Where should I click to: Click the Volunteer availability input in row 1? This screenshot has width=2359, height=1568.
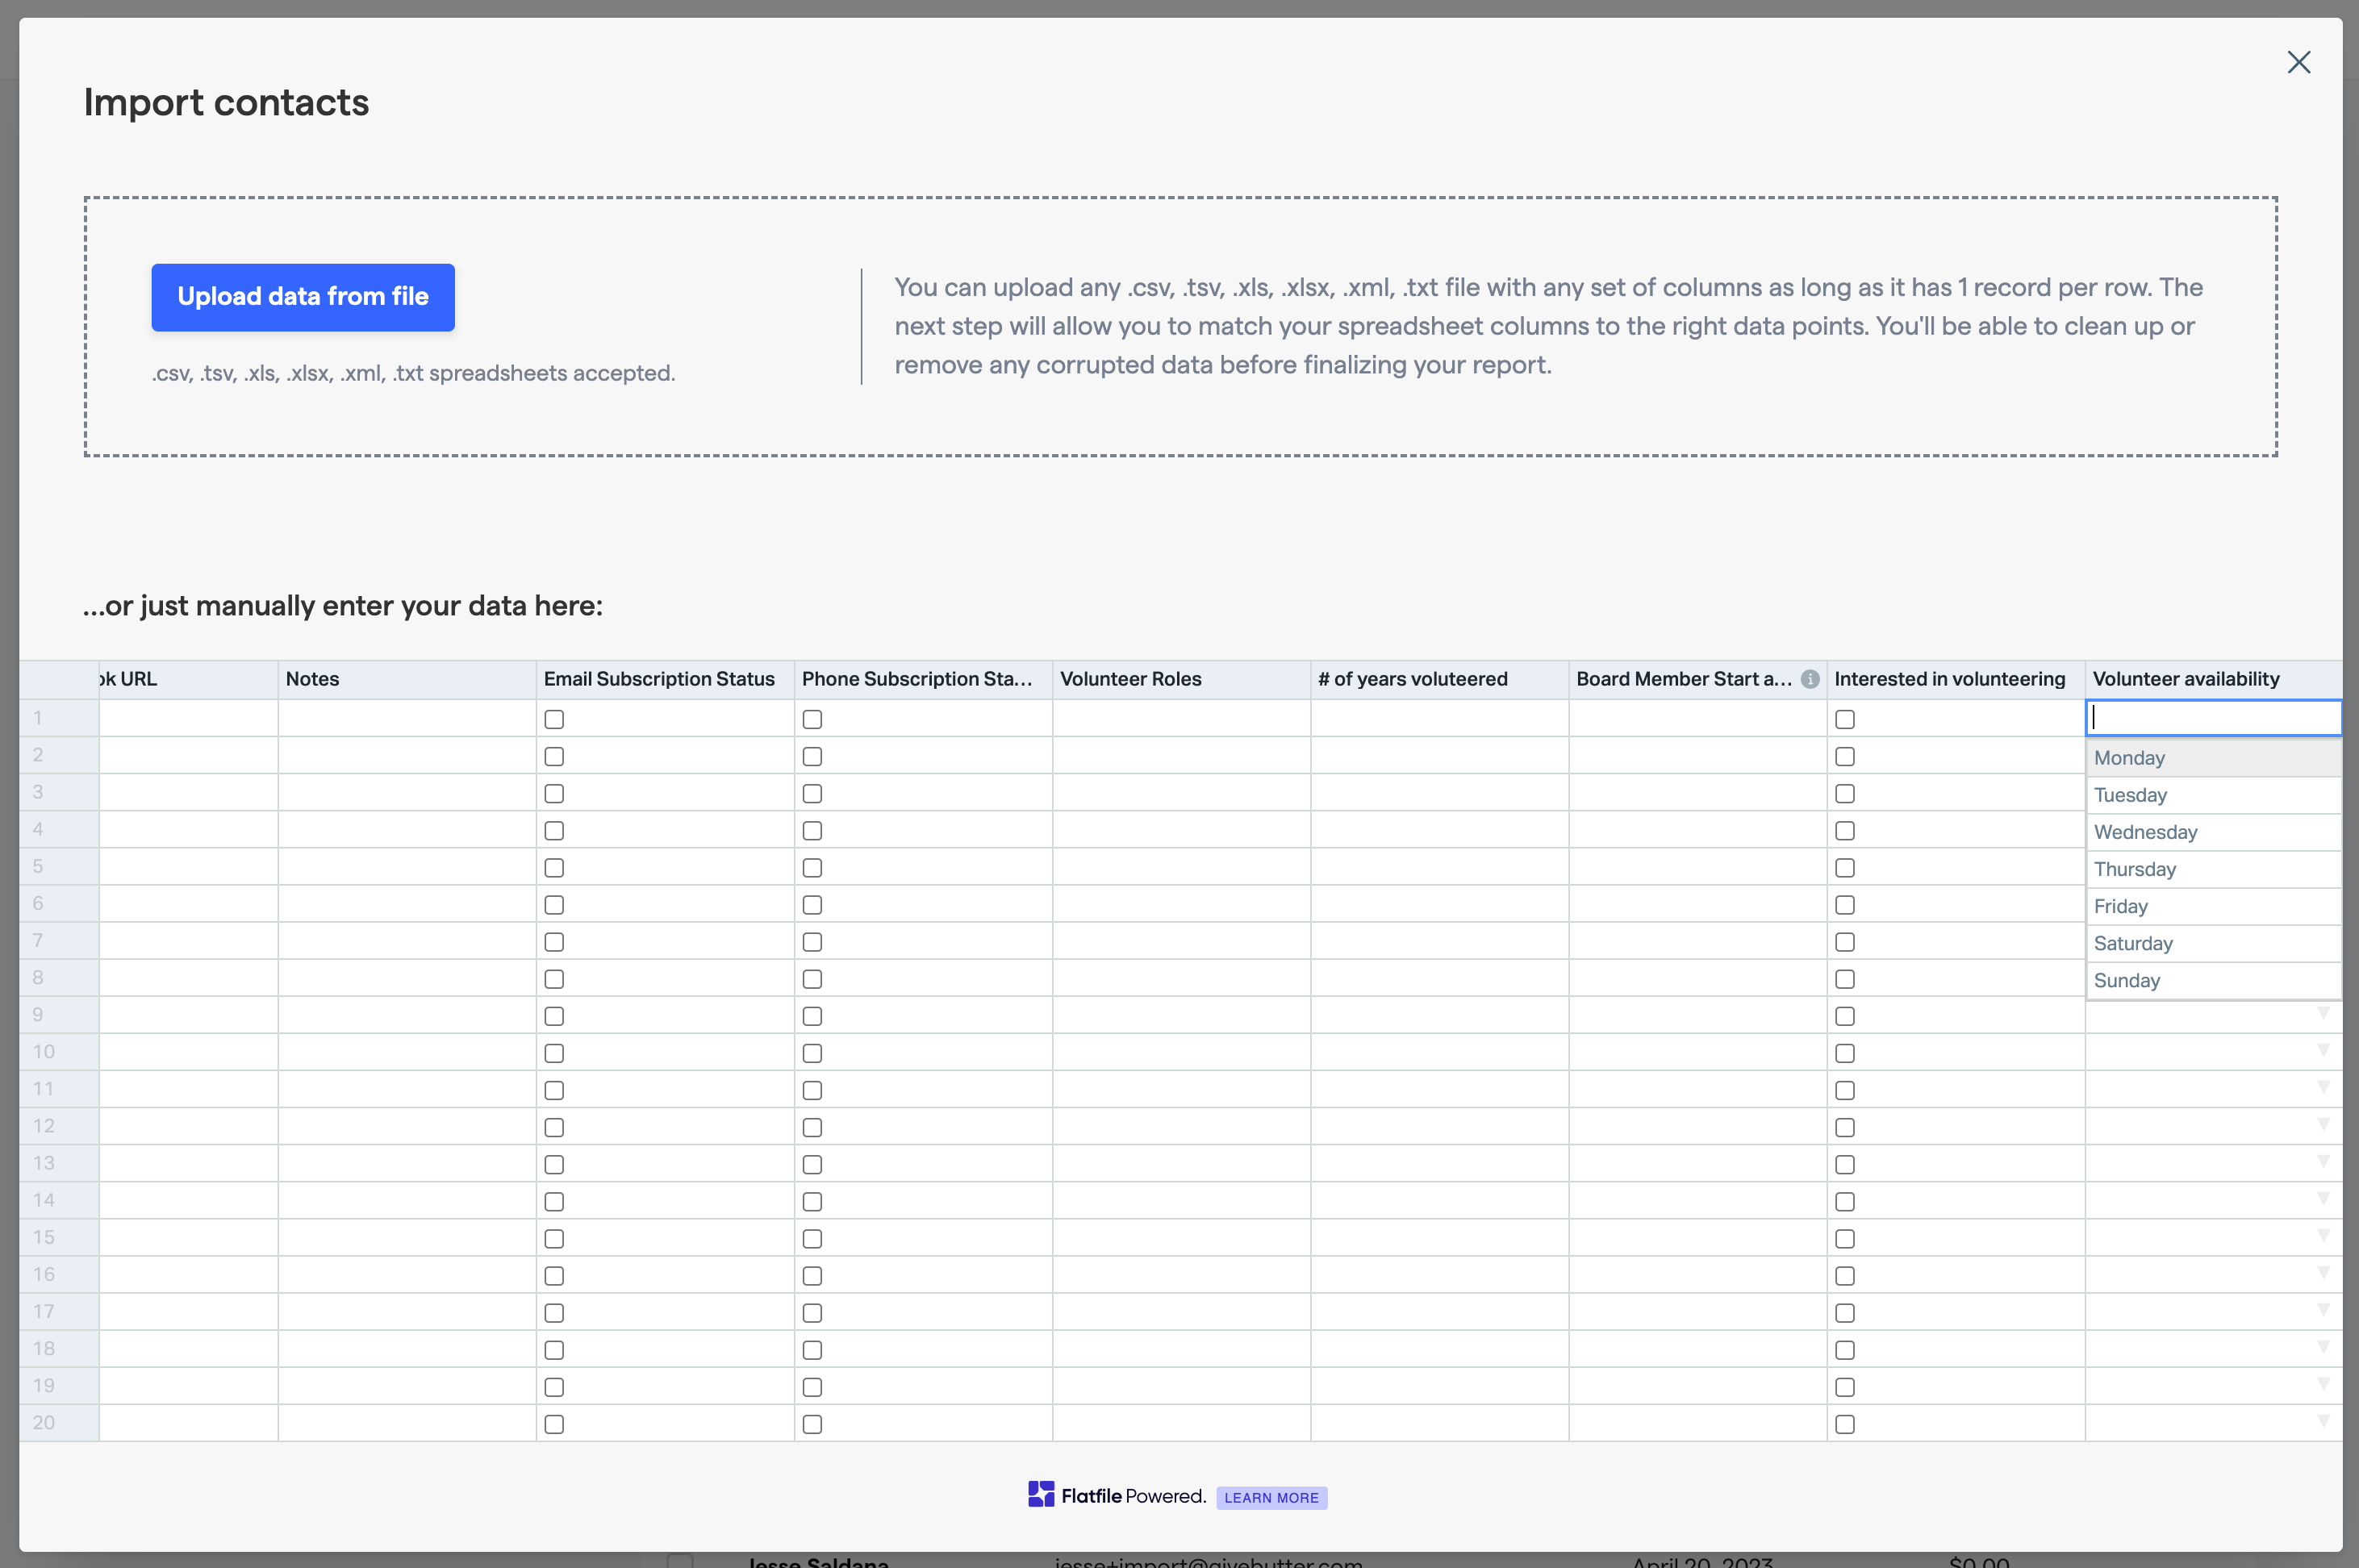click(2213, 717)
